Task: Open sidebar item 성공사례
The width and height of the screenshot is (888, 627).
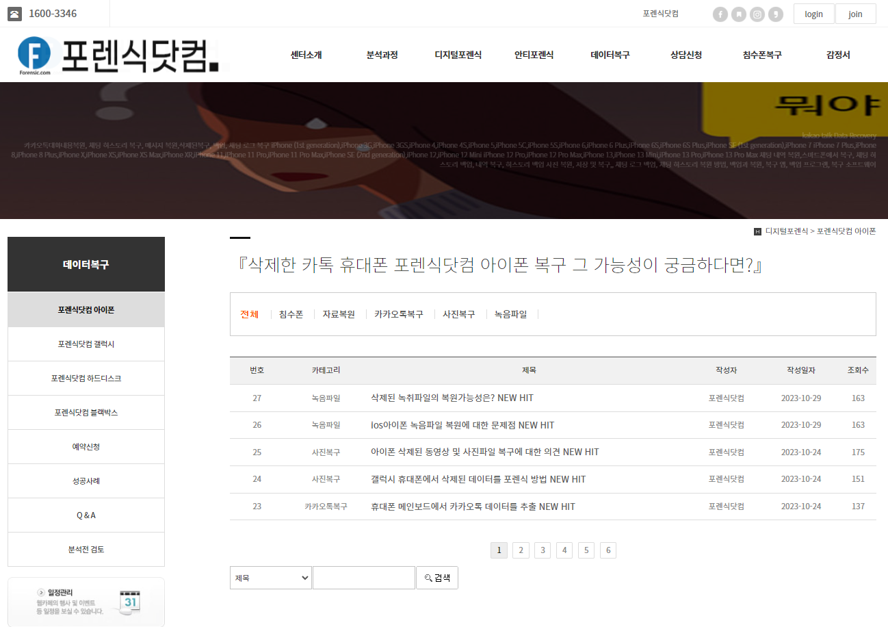Action: [x=86, y=481]
